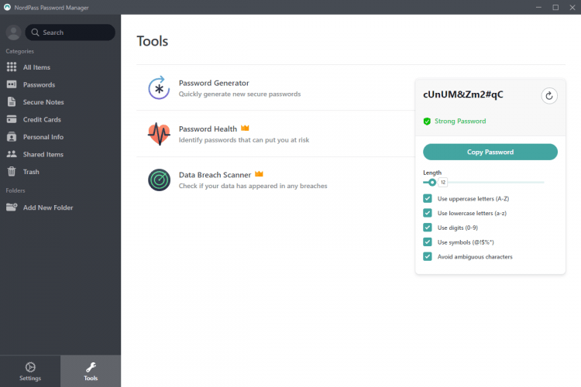Click "Identify passwords that can put you at risk"
This screenshot has height=387, width=581.
244,140
